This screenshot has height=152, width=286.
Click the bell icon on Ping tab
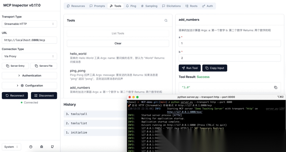(x=127, y=6)
